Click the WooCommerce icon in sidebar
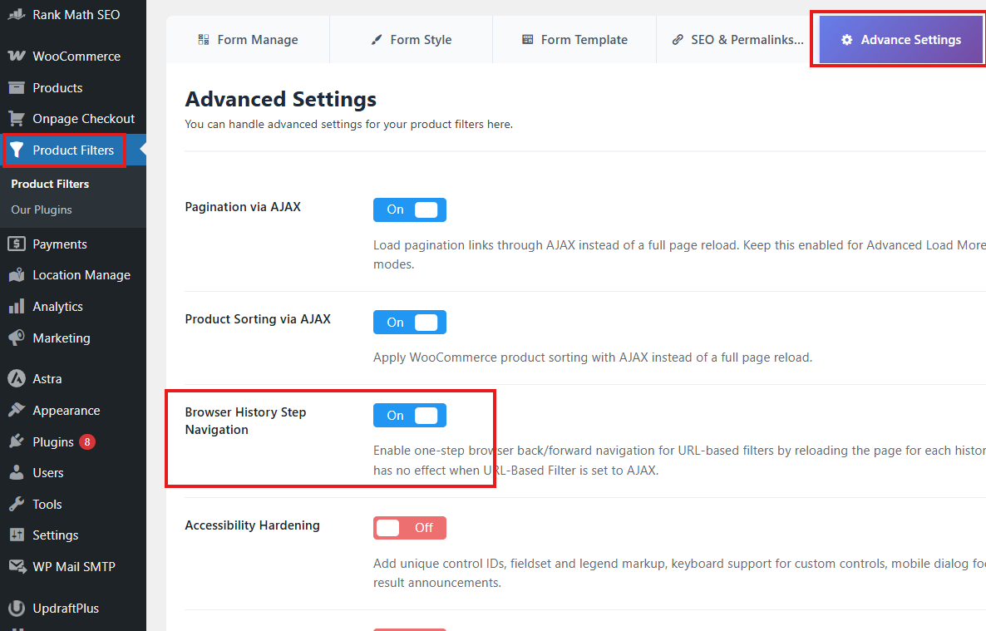Image resolution: width=986 pixels, height=631 pixels. pyautogui.click(x=16, y=57)
